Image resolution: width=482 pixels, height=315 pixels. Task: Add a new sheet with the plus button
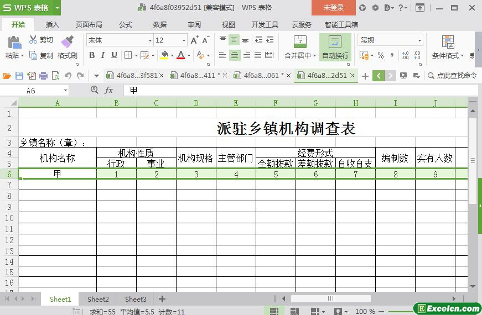[x=162, y=299]
